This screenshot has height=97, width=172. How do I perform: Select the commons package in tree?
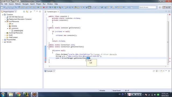tap(15, 28)
